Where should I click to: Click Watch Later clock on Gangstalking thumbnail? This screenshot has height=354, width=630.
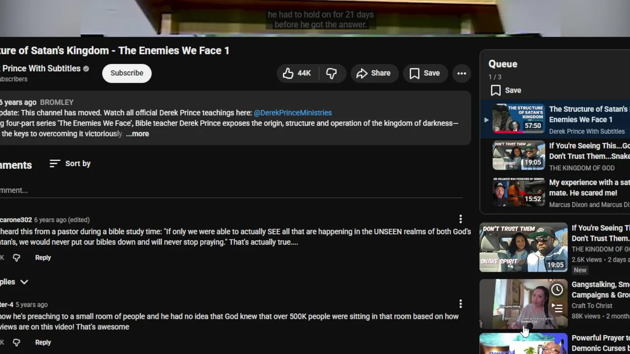[x=557, y=290]
